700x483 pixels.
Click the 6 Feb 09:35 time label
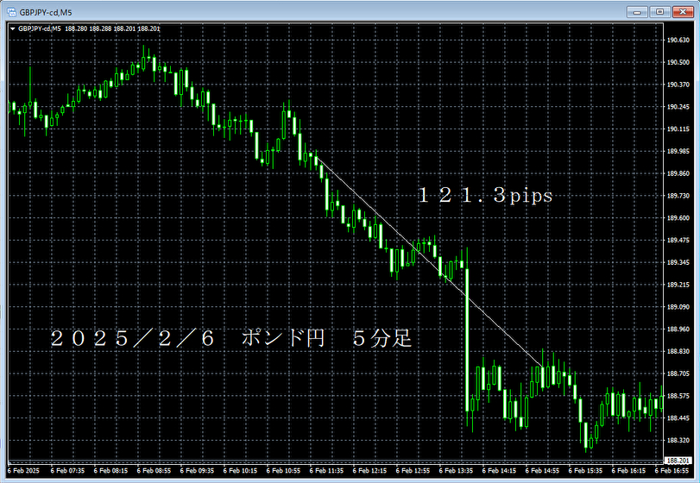pos(197,471)
